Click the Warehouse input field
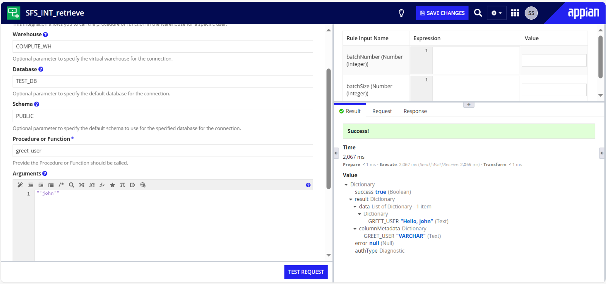 pos(163,46)
